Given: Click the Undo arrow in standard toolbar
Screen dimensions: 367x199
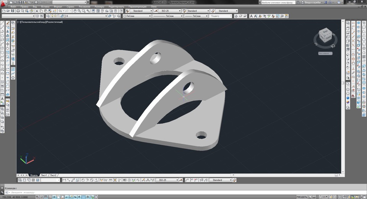Looking at the screenshot, I should tap(60, 11).
